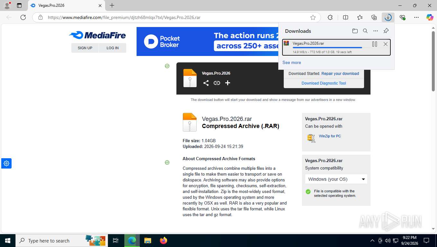Open Edge Settings and more menu
This screenshot has width=437, height=247.
click(416, 17)
